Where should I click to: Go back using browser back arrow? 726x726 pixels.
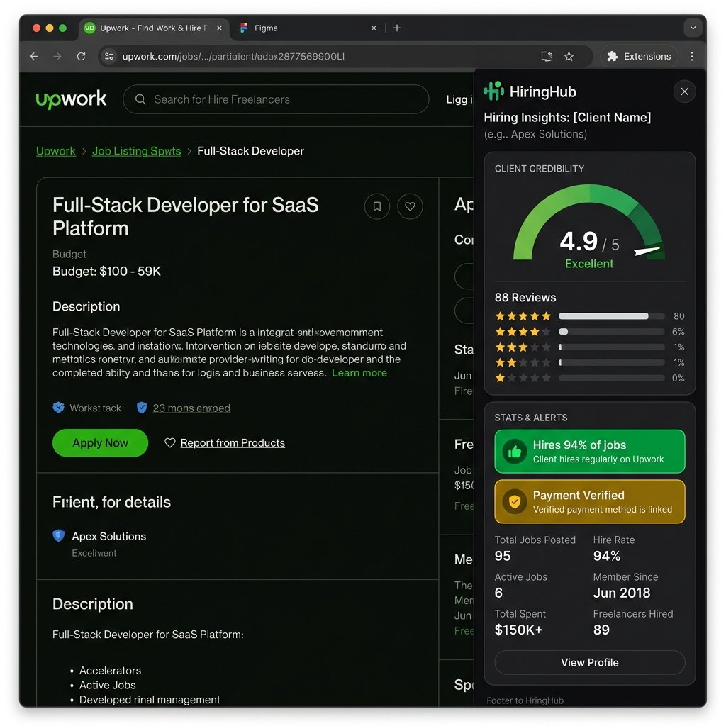tap(34, 57)
